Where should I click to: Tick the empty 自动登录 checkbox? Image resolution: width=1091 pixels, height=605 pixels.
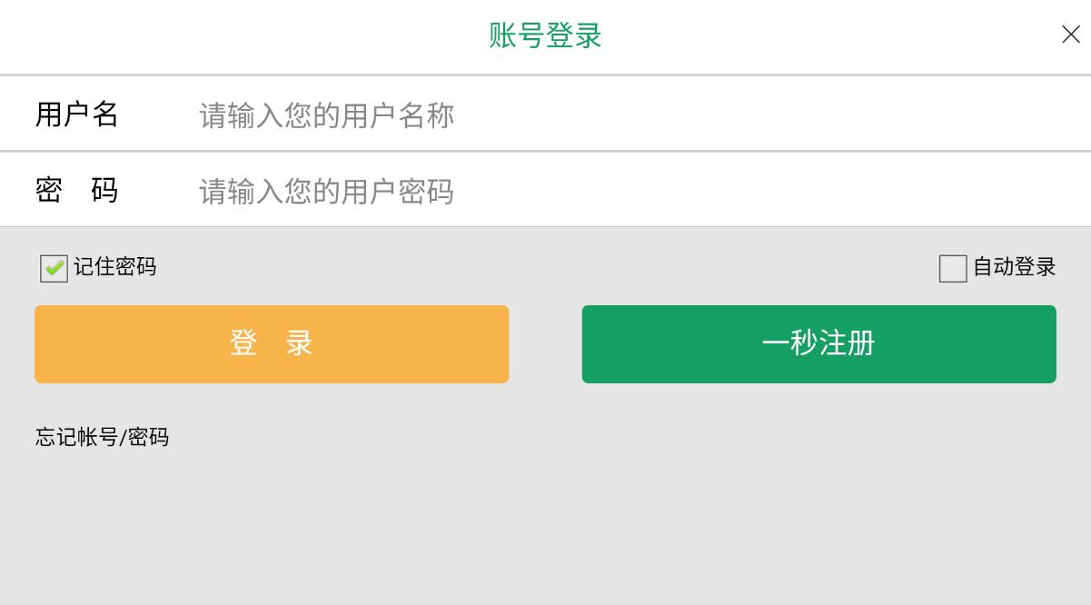[x=952, y=269]
